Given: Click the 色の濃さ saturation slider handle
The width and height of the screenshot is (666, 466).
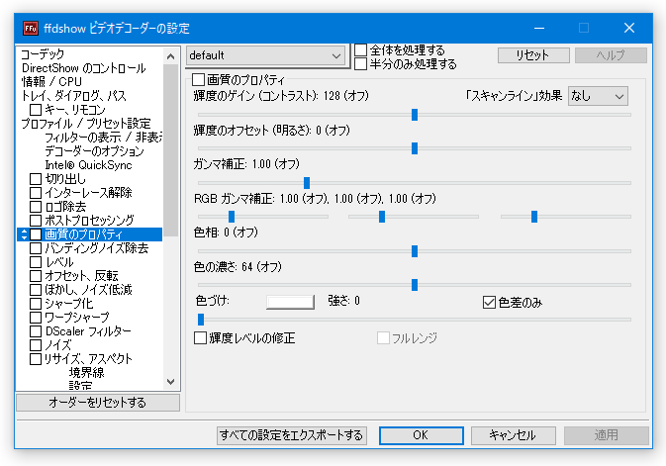Looking at the screenshot, I should click(415, 285).
